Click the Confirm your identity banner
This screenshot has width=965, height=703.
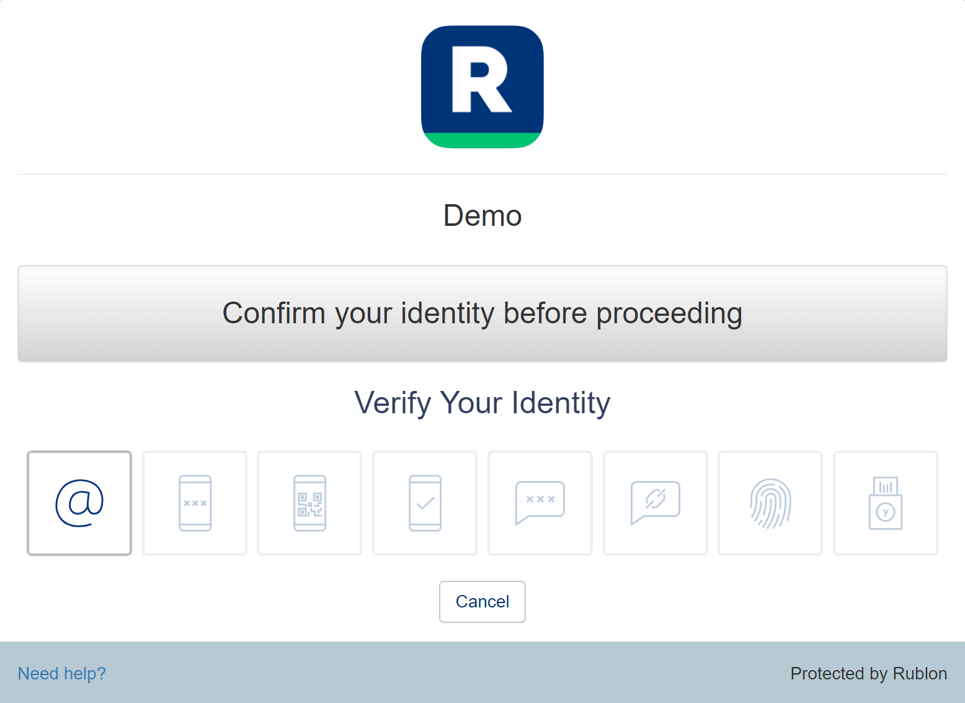pos(482,313)
